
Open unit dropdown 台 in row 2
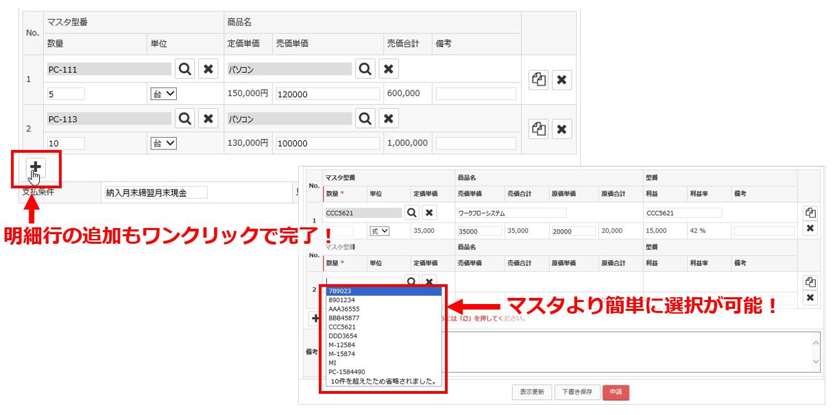click(163, 144)
